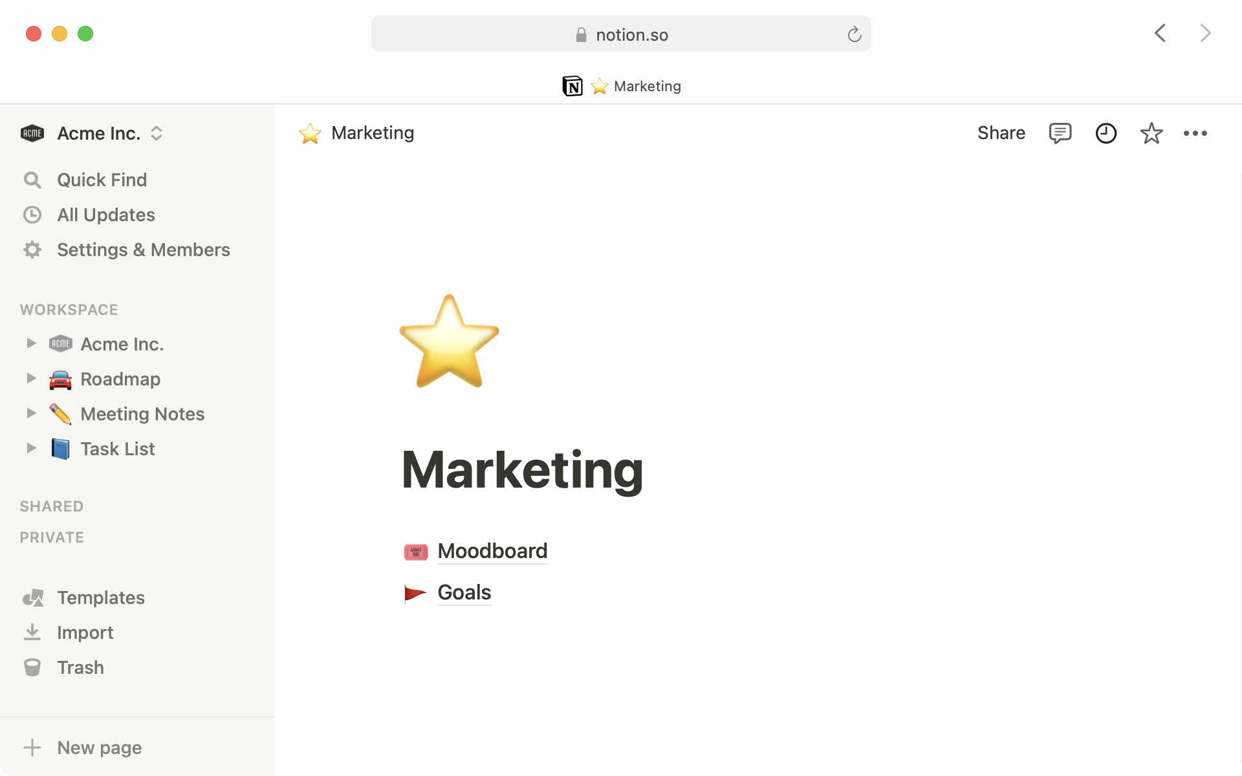Click the history/updates clock icon
Image resolution: width=1242 pixels, height=776 pixels.
[1106, 133]
